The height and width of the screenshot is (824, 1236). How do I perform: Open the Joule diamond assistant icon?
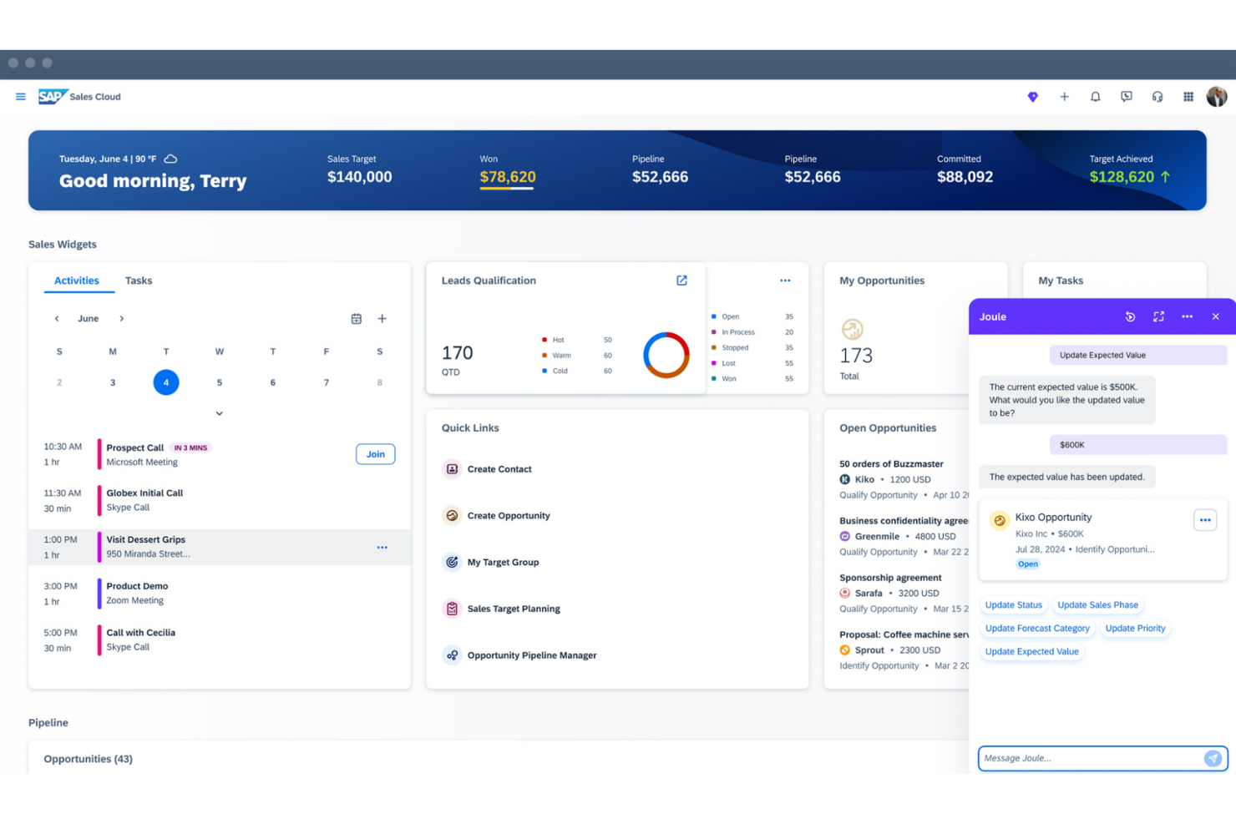coord(1033,96)
